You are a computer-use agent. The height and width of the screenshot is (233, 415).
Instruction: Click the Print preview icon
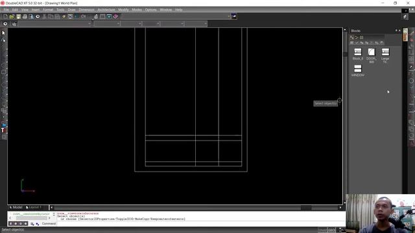[x=31, y=16]
